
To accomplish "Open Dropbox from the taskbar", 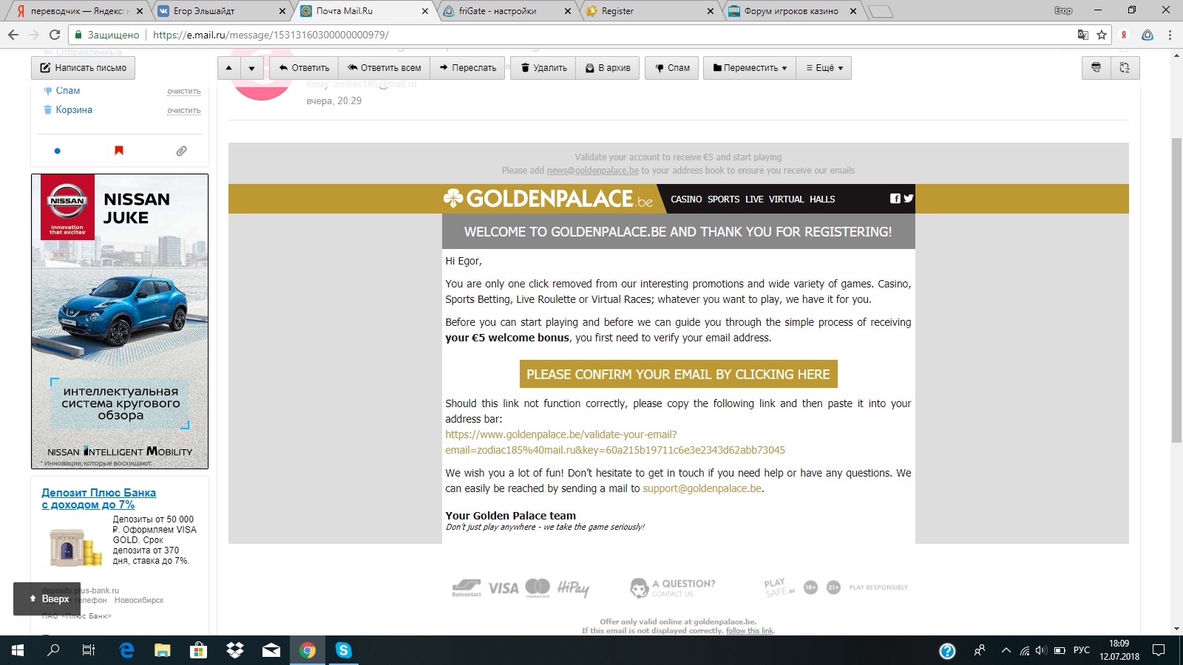I will point(234,650).
